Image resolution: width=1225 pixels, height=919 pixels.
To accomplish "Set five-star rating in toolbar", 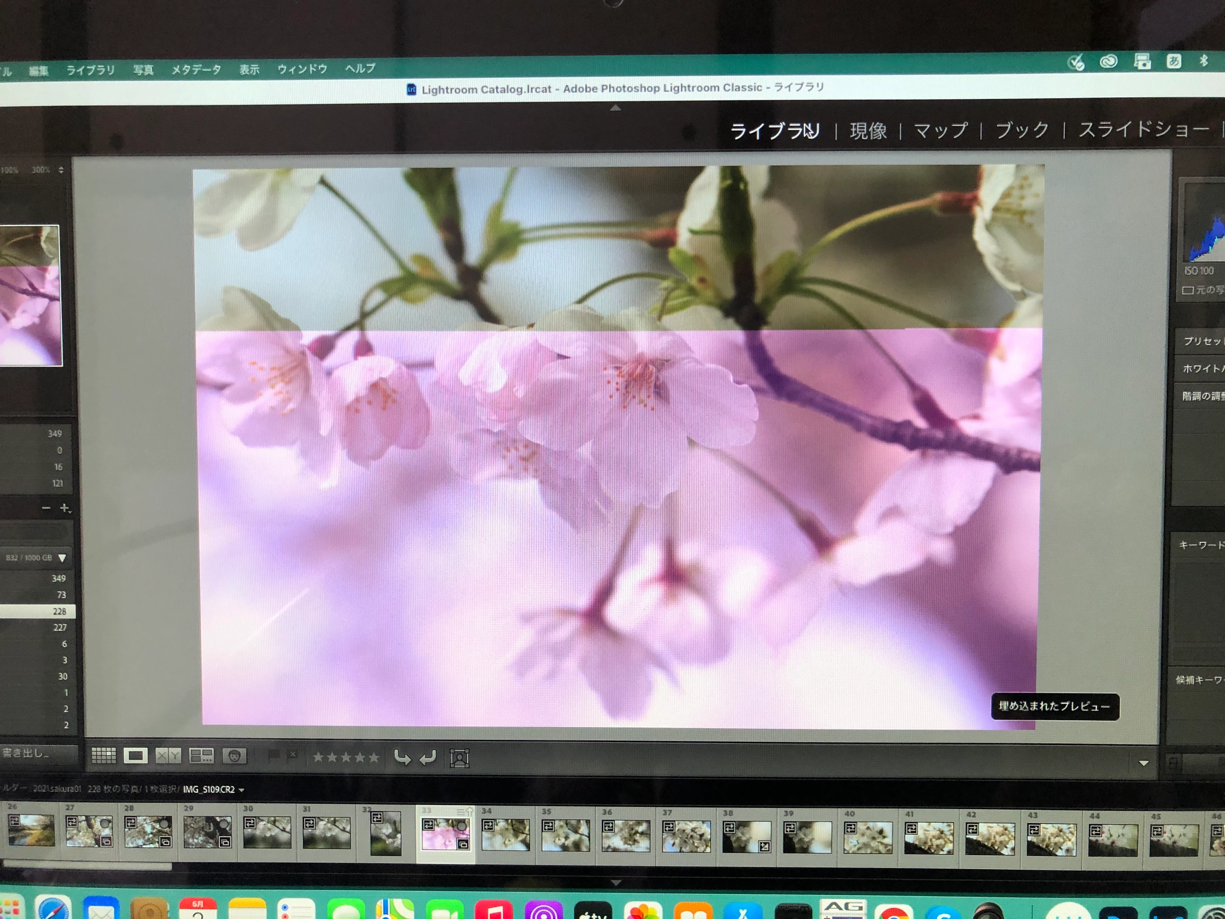I will pos(374,757).
